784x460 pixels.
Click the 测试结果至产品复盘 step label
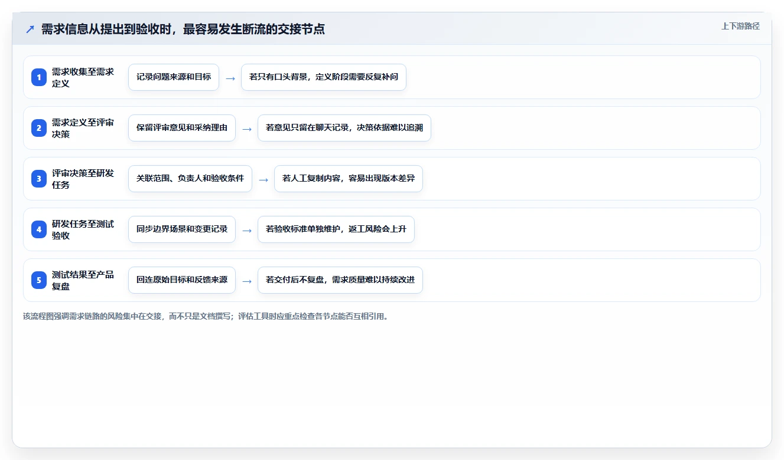point(83,280)
